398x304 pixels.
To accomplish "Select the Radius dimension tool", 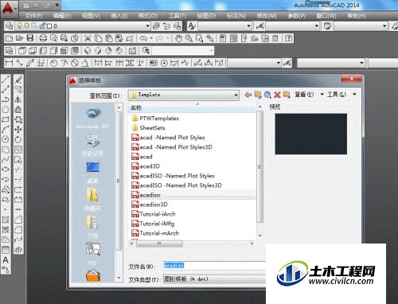I will tap(54, 63).
